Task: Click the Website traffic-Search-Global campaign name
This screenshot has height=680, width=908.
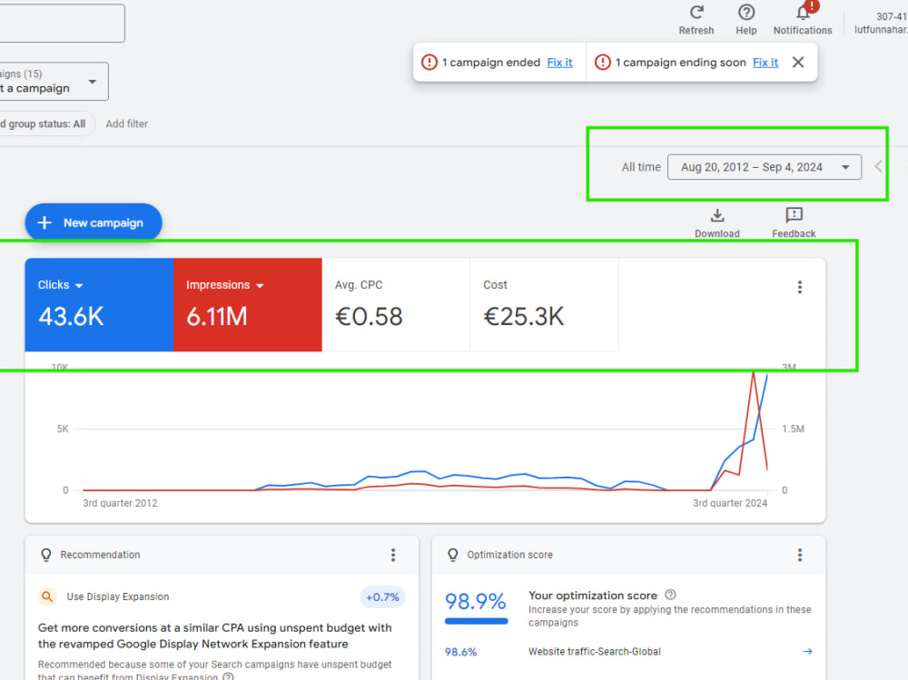Action: pos(594,652)
